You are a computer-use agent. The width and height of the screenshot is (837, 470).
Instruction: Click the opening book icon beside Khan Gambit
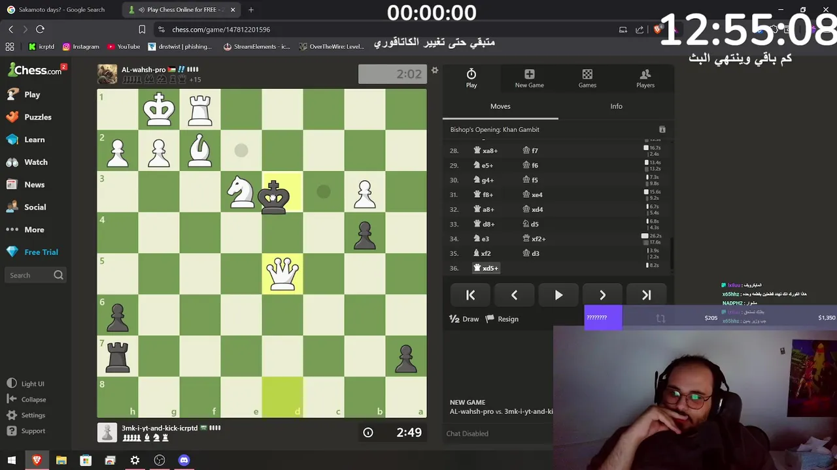pos(662,130)
